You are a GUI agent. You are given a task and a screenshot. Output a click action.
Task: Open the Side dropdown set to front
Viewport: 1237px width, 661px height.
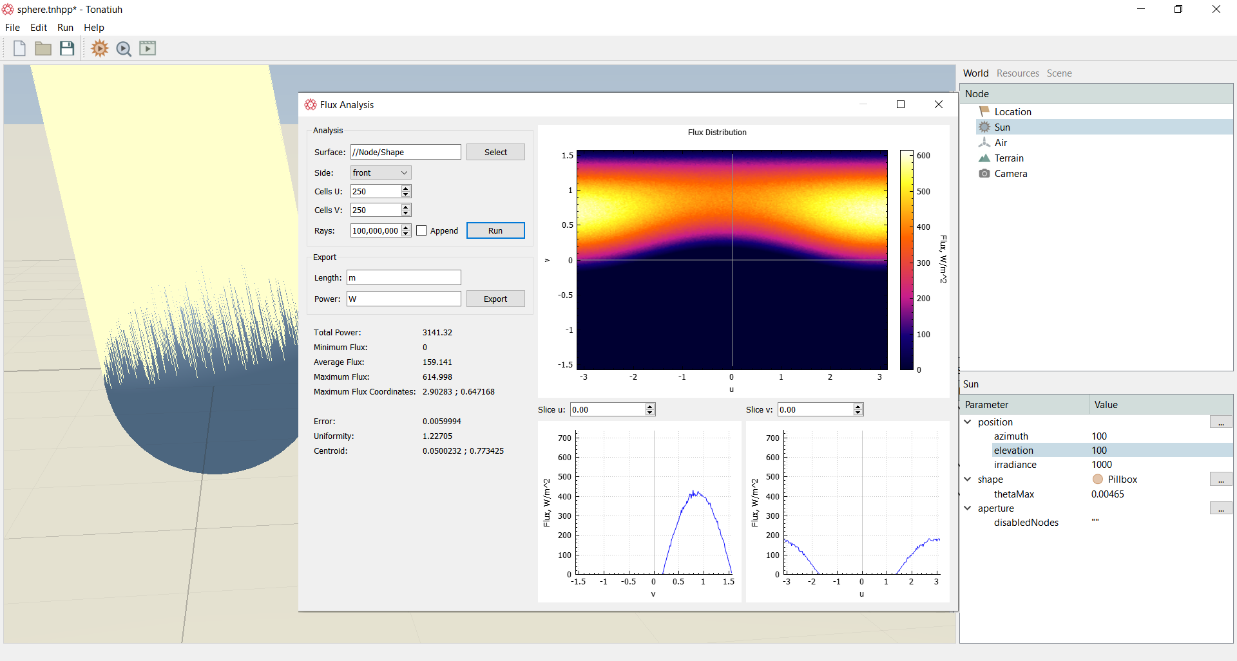coord(381,172)
